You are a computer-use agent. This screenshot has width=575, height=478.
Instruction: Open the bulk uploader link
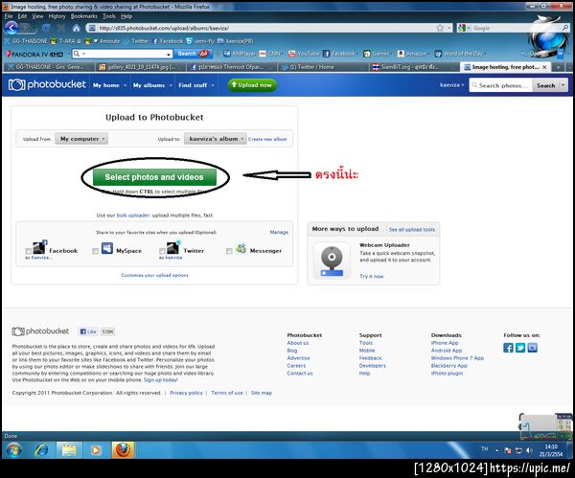tap(133, 216)
